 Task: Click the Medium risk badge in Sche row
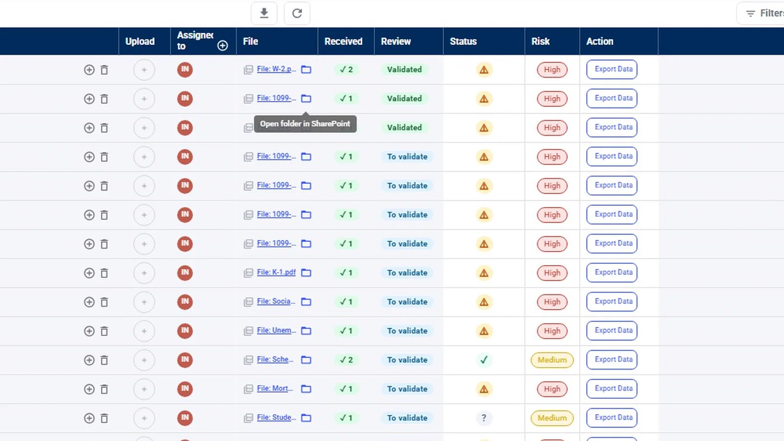[x=552, y=360]
